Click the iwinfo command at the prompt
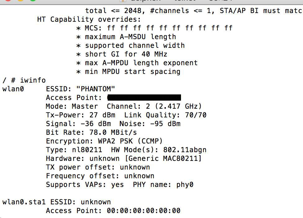The width and height of the screenshot is (303, 218). tap(33, 80)
